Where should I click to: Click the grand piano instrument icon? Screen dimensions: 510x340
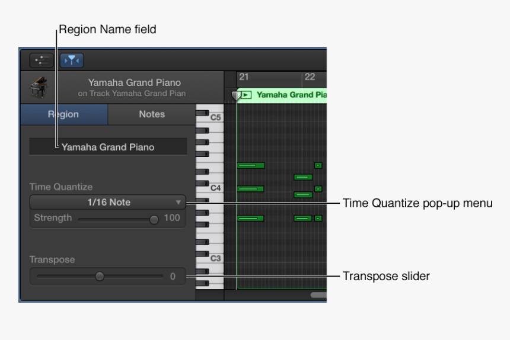pyautogui.click(x=39, y=87)
